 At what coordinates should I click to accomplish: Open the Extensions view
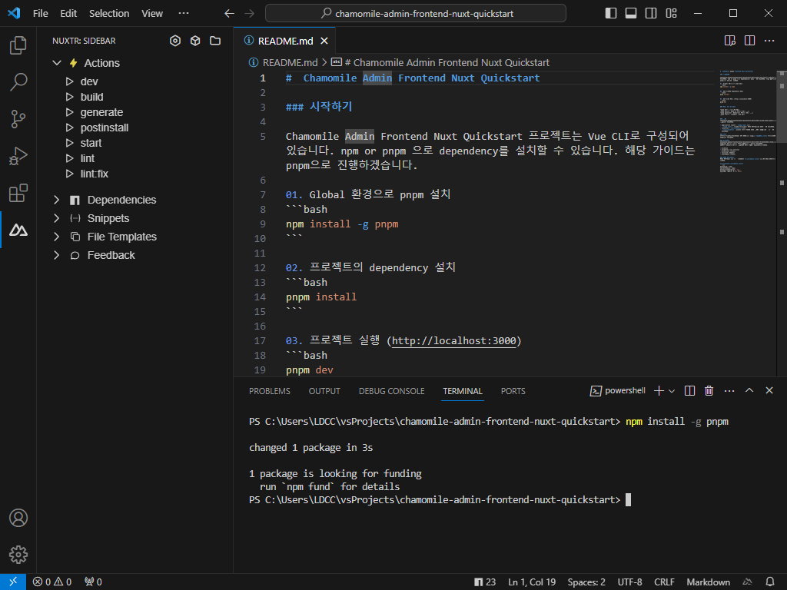coord(18,193)
